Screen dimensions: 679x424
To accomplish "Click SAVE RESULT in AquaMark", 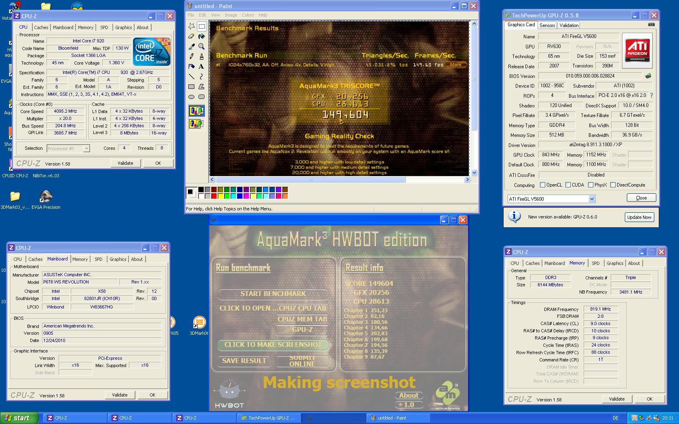I will coord(244,361).
